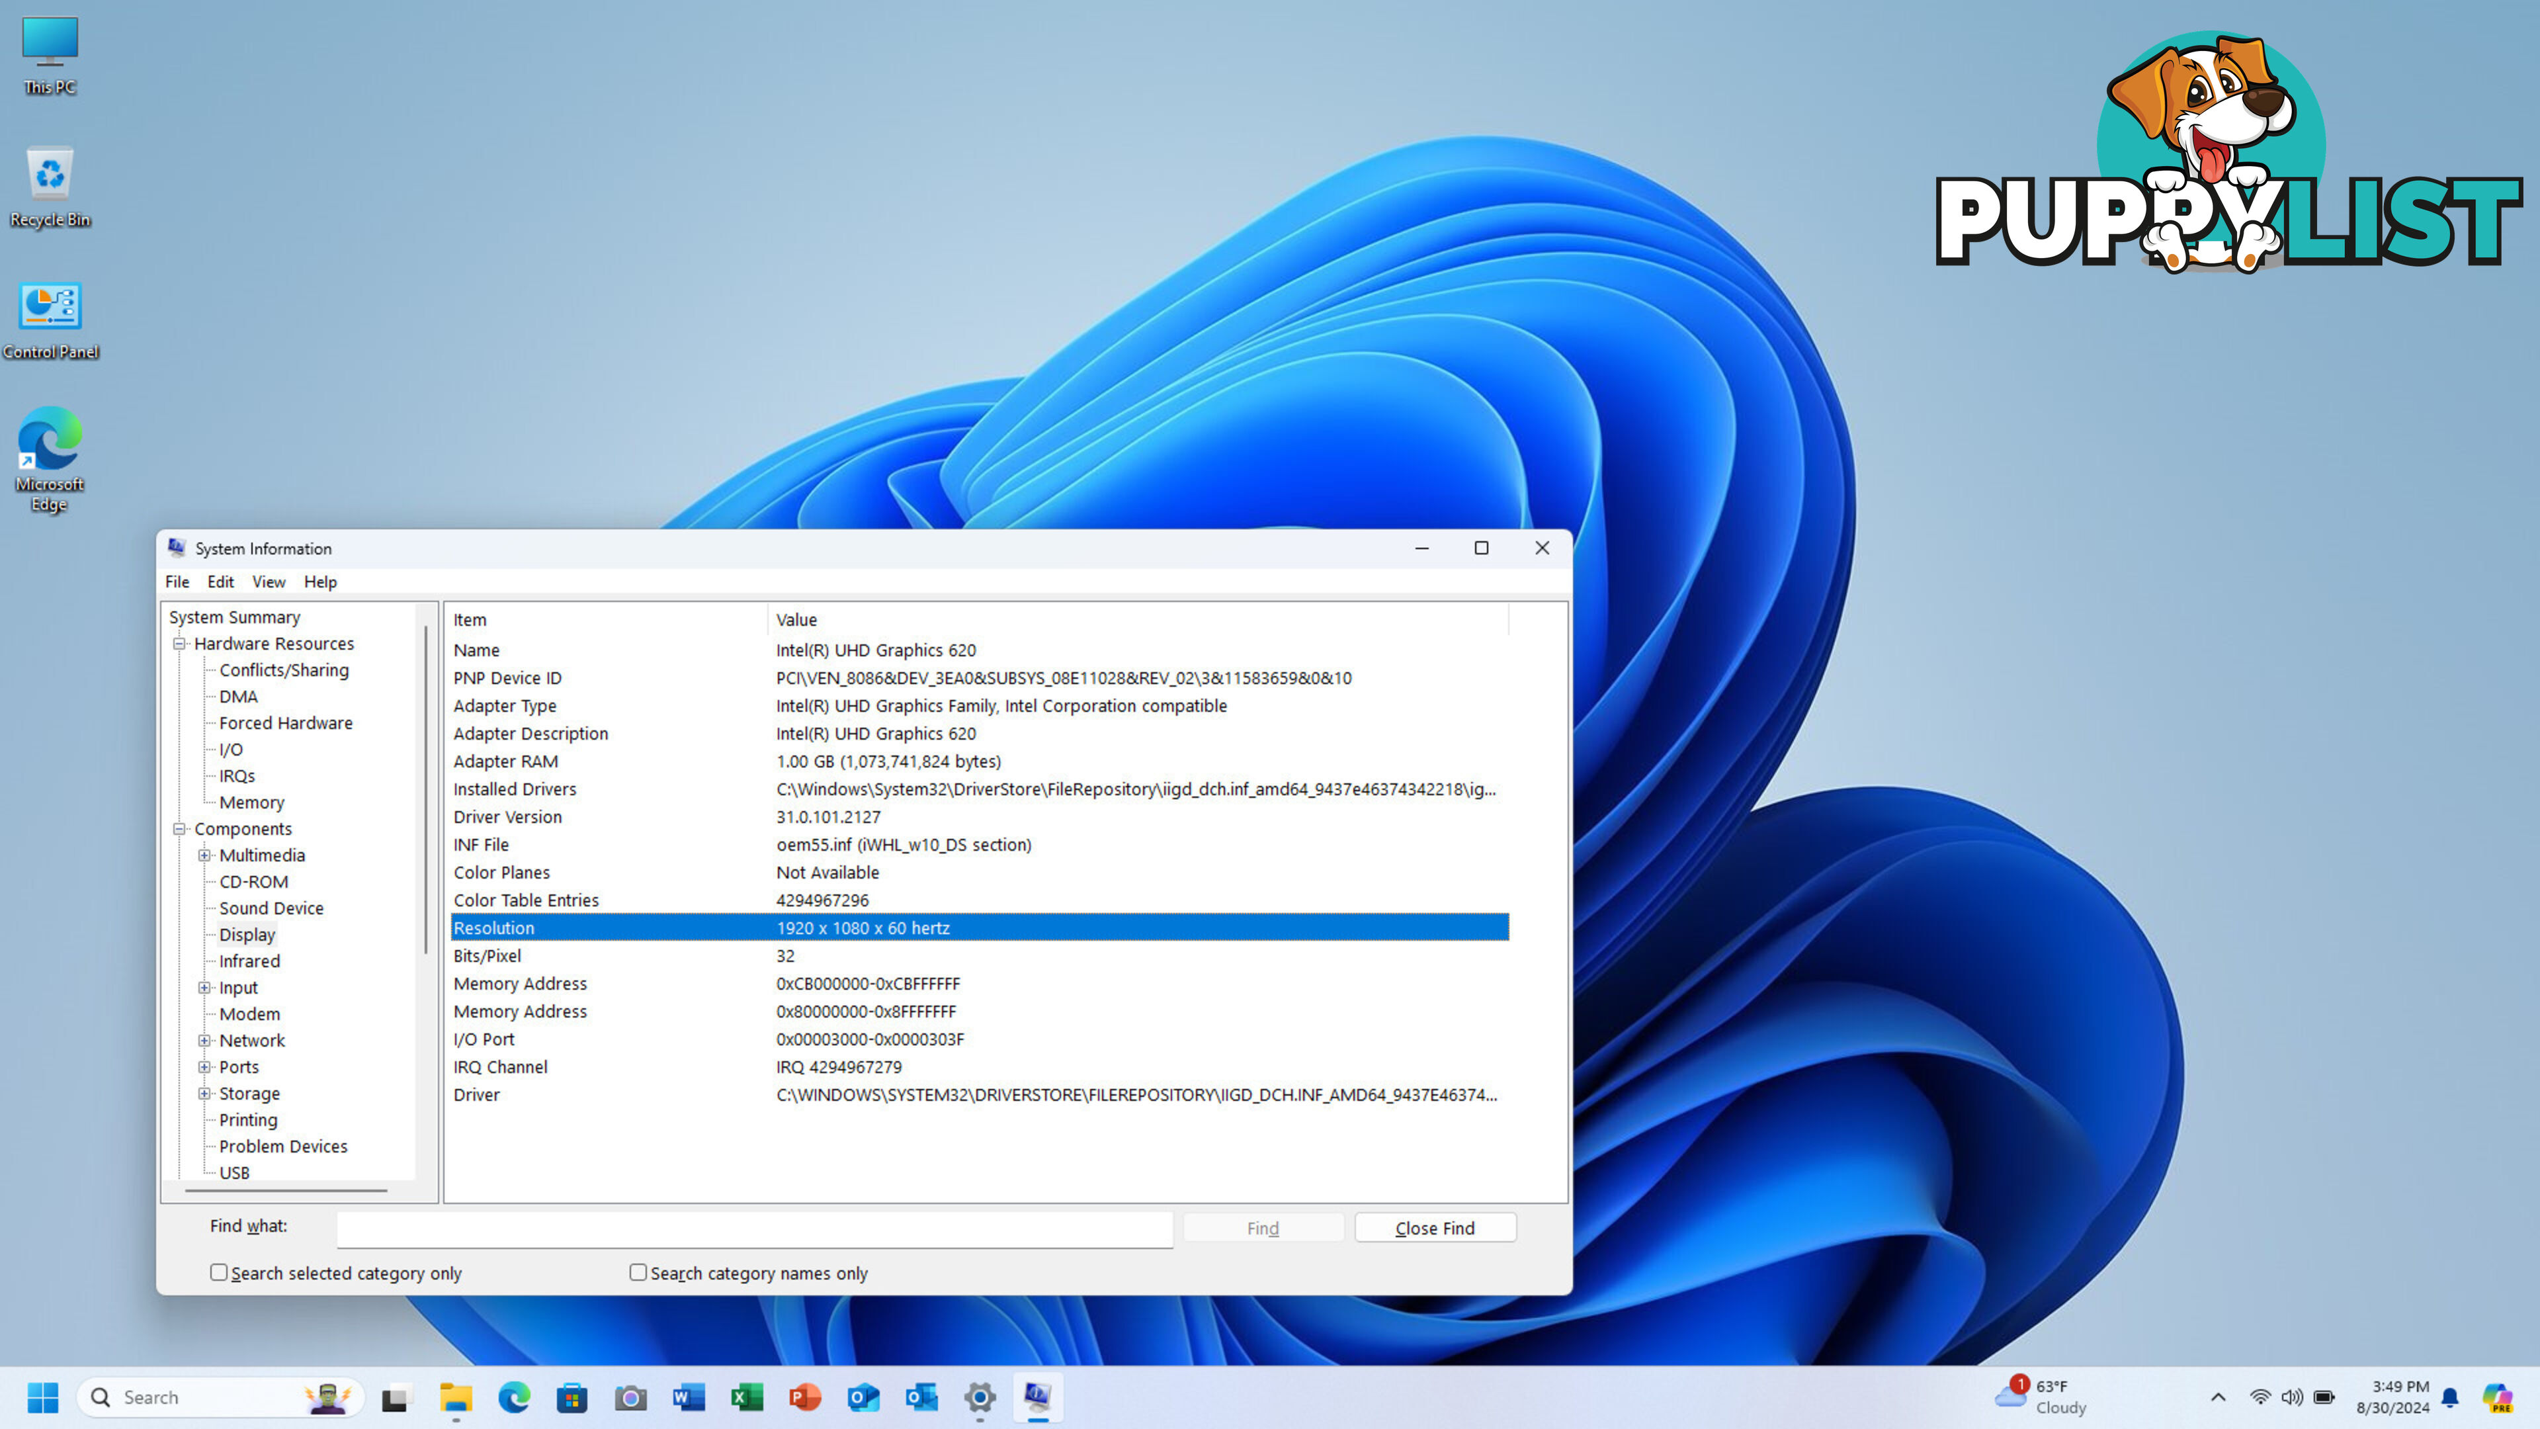Viewport: 2540px width, 1429px height.
Task: Expand the Multimedia tree node
Action: (205, 855)
